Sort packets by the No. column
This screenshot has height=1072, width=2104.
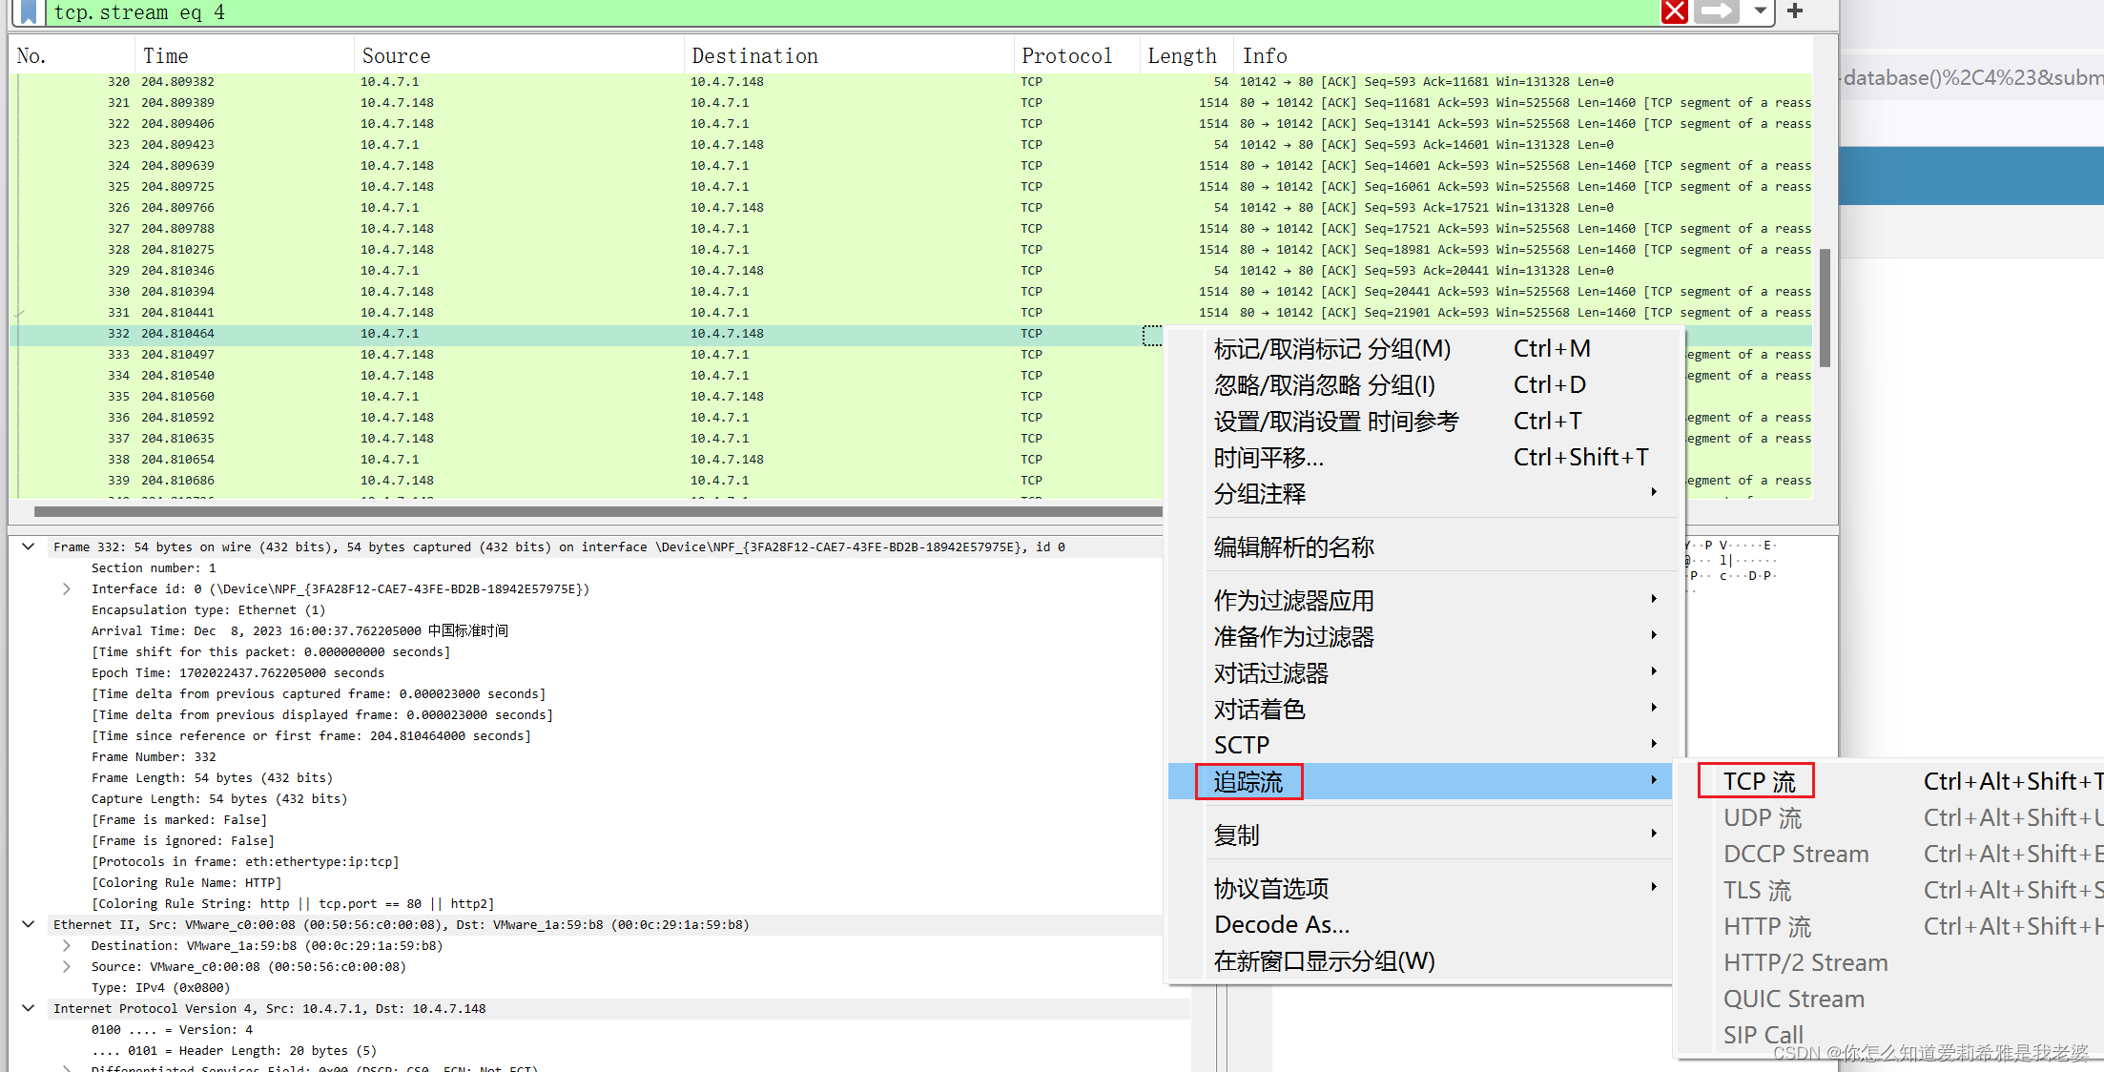pos(72,55)
